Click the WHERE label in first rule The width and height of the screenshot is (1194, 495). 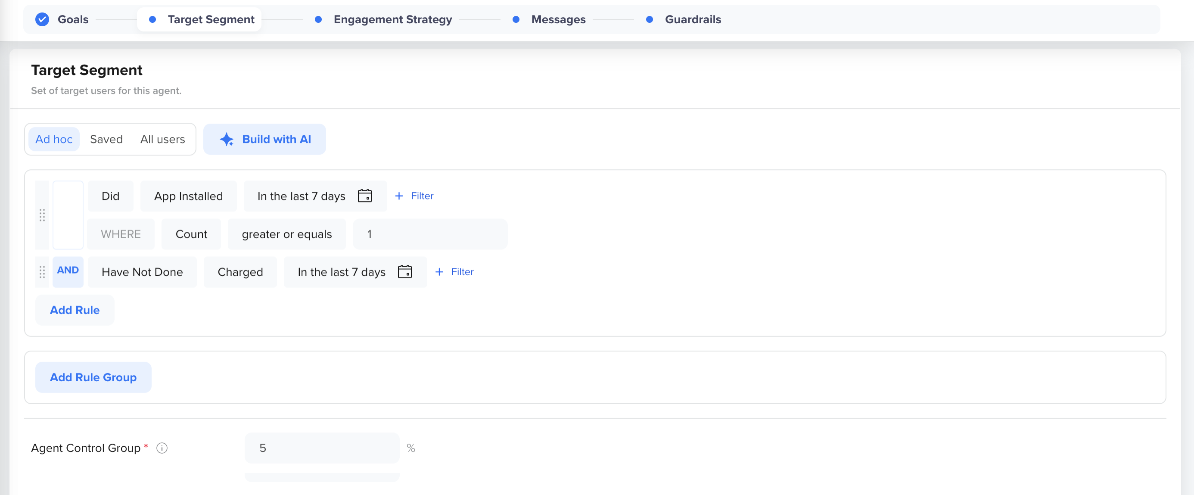[x=121, y=234]
